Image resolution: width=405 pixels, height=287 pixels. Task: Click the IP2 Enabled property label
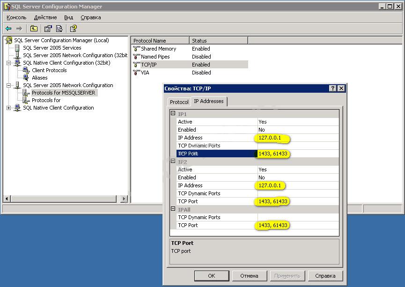point(187,177)
